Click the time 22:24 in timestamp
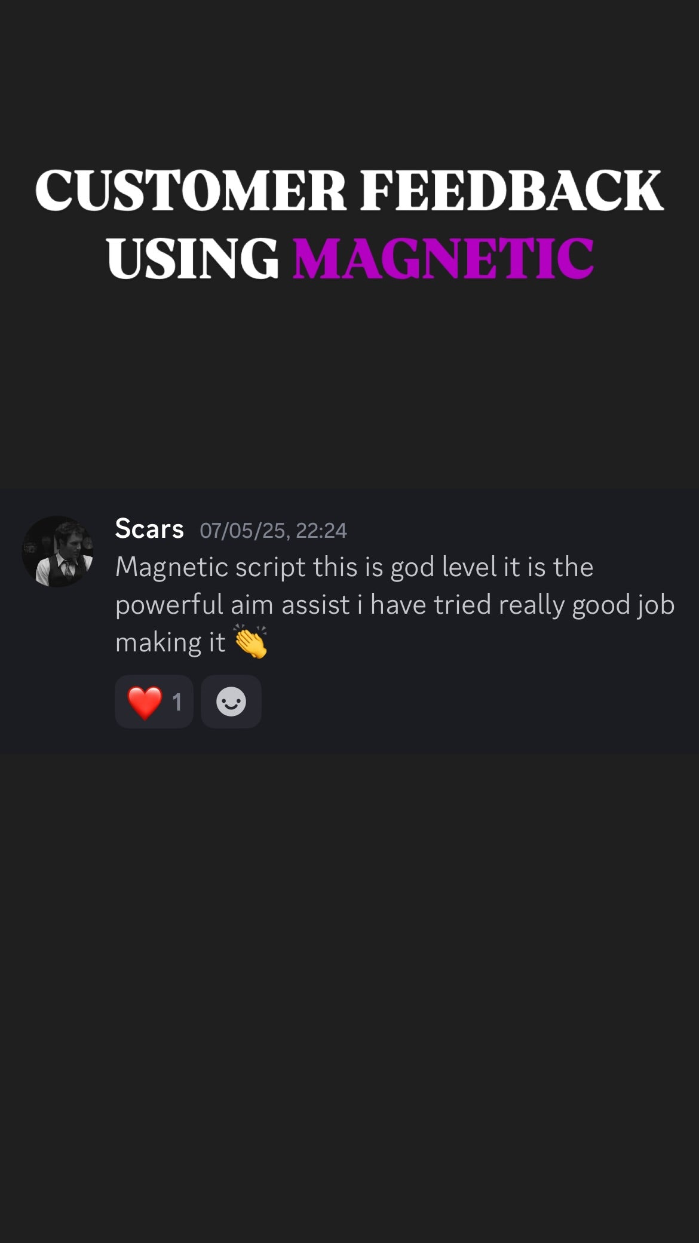699x1243 pixels. point(321,531)
